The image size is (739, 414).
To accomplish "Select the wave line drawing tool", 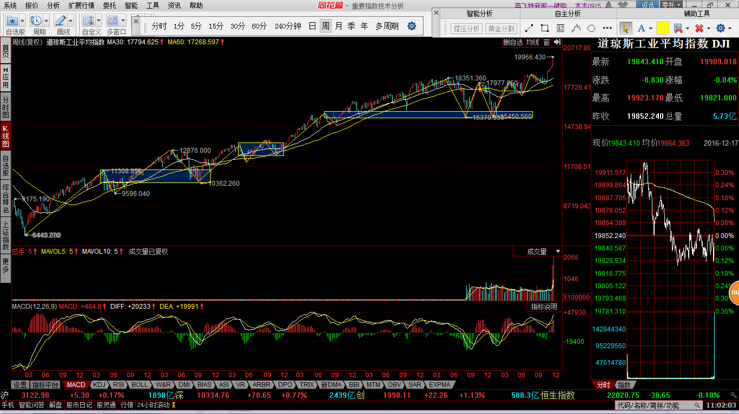I will (576, 28).
